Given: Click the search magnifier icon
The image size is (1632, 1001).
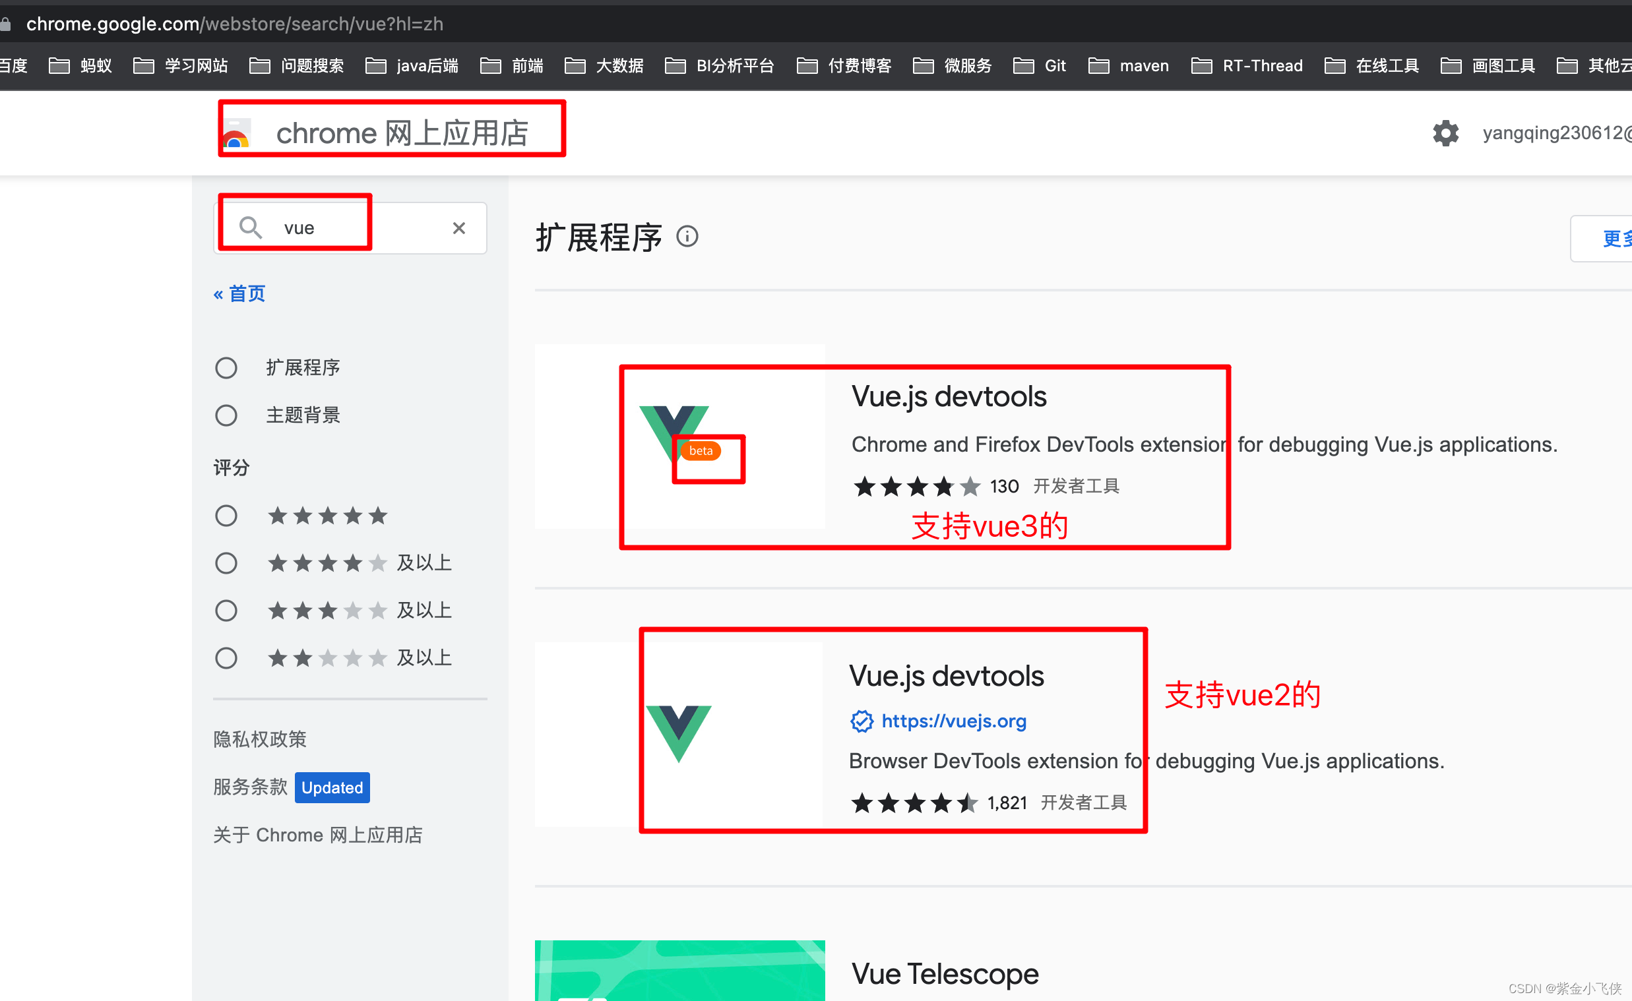Looking at the screenshot, I should pos(251,228).
